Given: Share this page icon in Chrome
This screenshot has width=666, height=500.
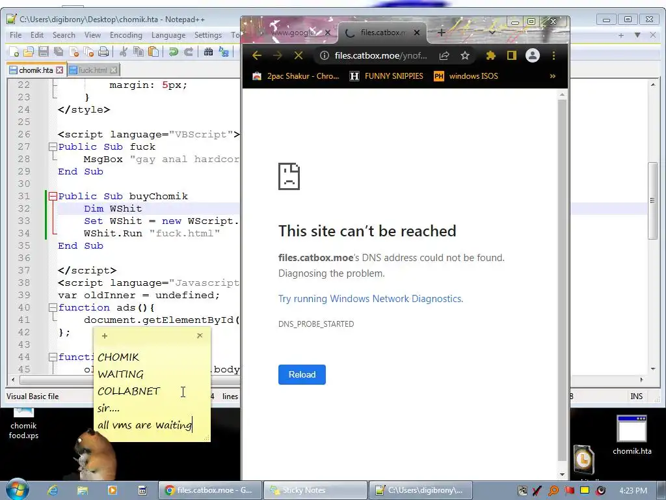Looking at the screenshot, I should point(444,56).
